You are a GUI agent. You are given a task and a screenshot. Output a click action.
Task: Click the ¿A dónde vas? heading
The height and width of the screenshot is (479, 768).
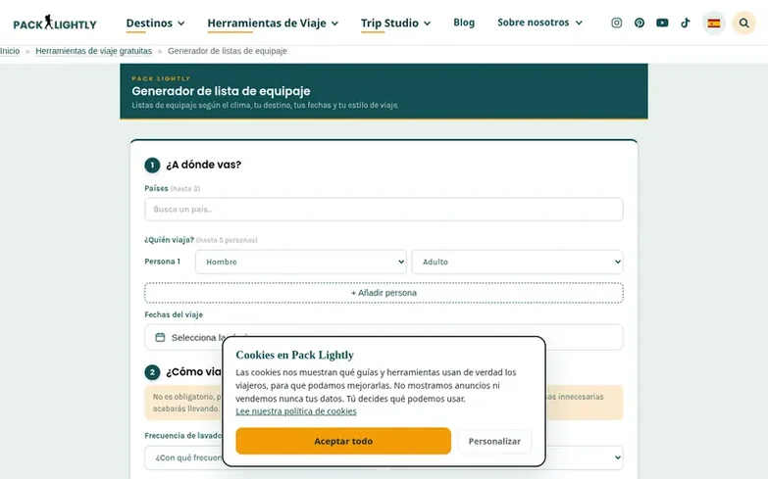(203, 165)
